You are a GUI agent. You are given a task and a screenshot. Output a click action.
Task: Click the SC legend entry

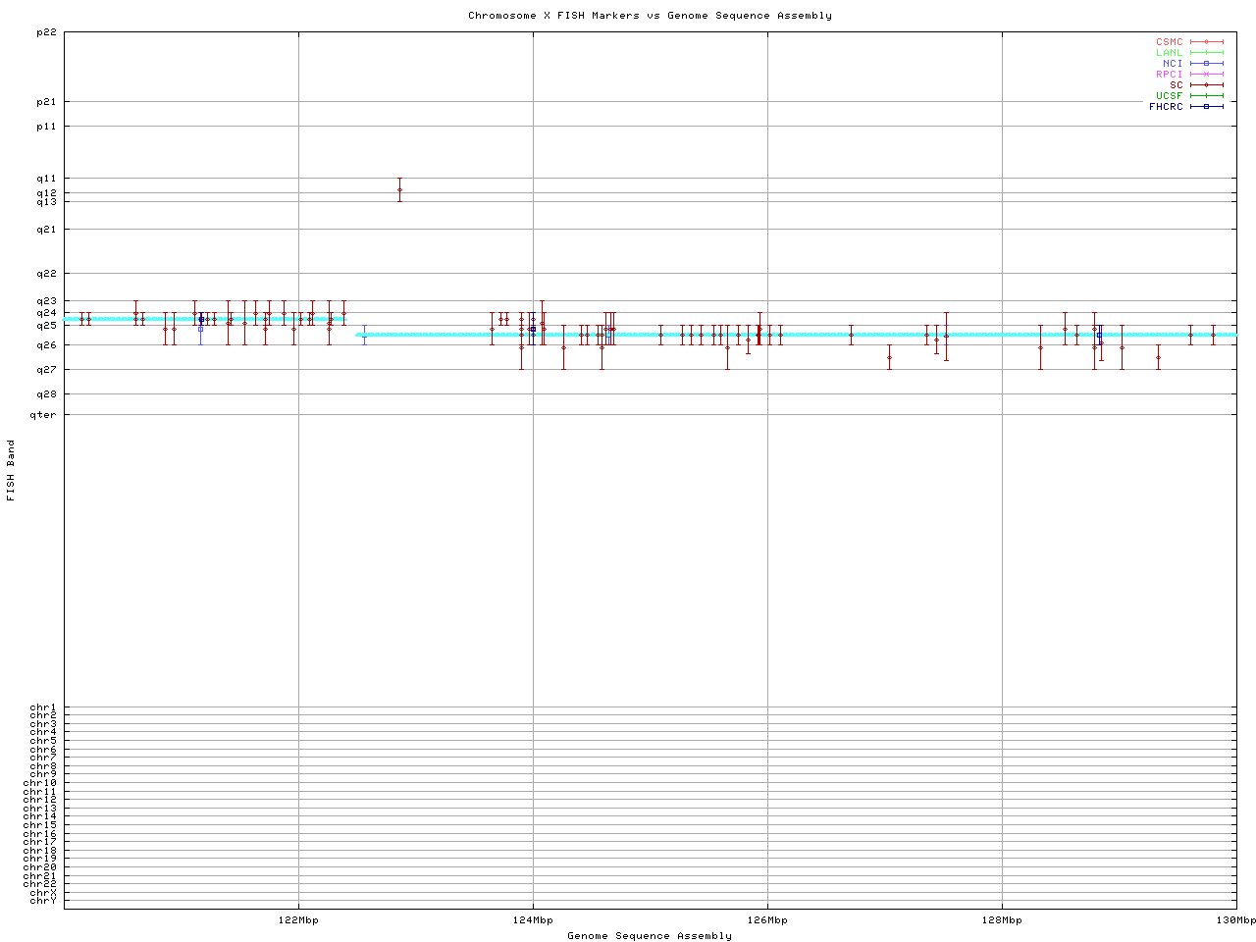[1176, 85]
